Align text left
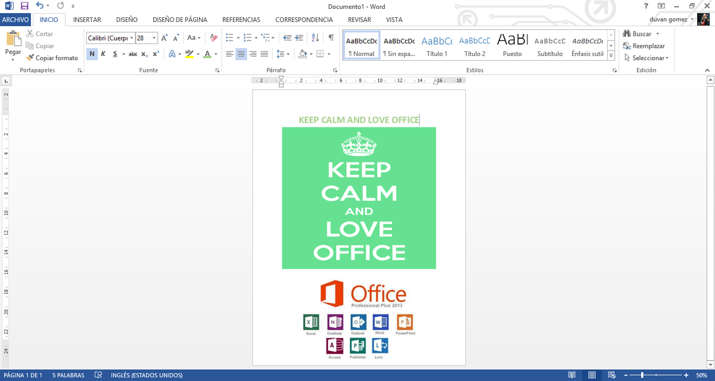 click(229, 54)
